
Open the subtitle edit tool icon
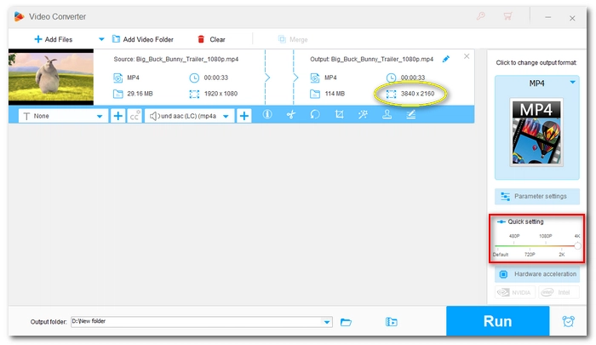[x=411, y=114]
